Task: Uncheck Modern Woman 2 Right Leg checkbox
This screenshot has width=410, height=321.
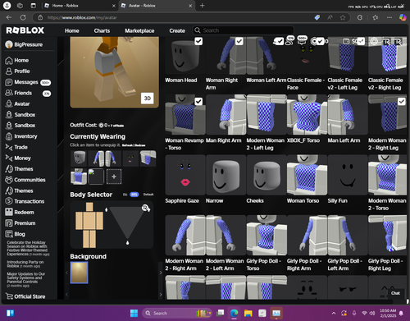Action: pyautogui.click(x=402, y=102)
